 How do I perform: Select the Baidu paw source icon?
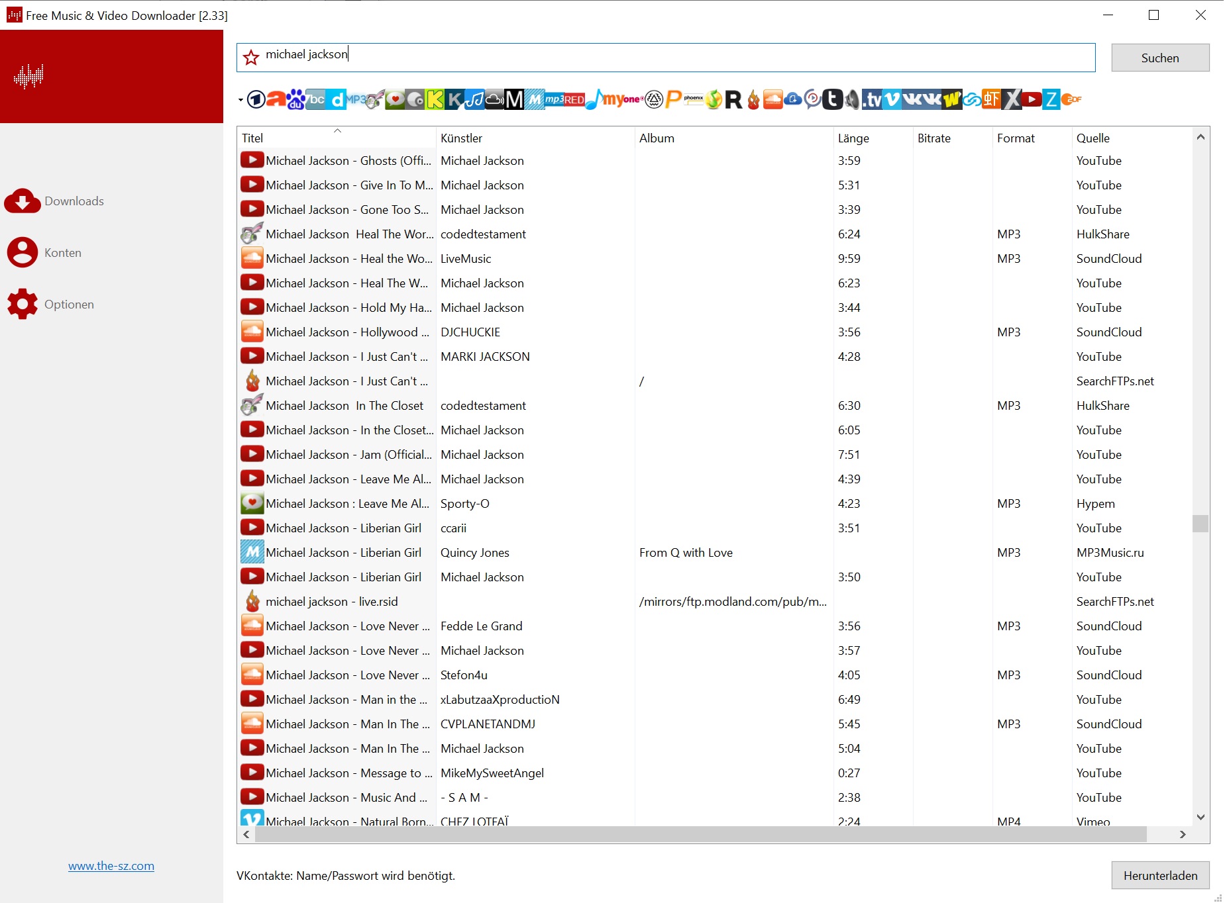(x=295, y=99)
